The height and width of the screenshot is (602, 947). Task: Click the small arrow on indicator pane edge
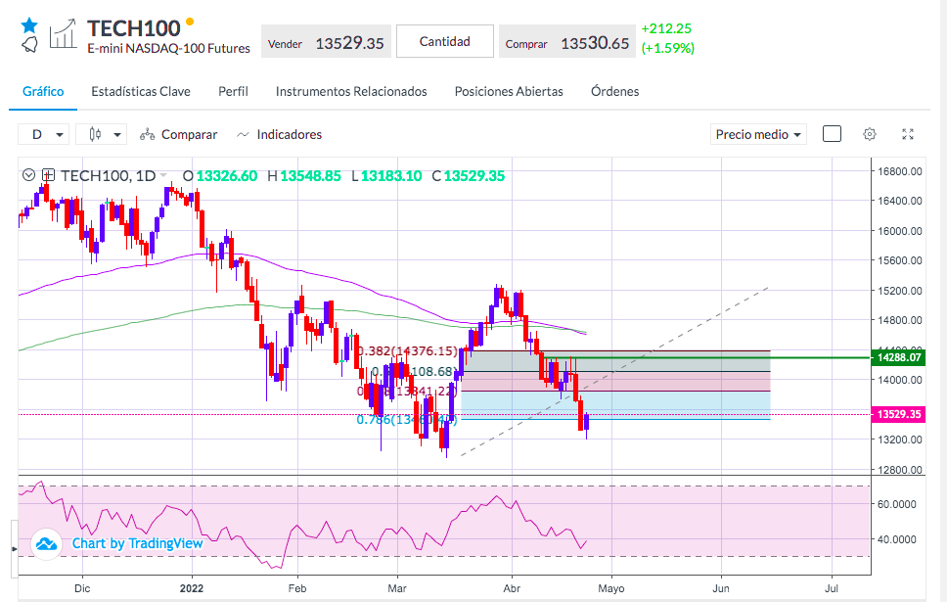15,549
